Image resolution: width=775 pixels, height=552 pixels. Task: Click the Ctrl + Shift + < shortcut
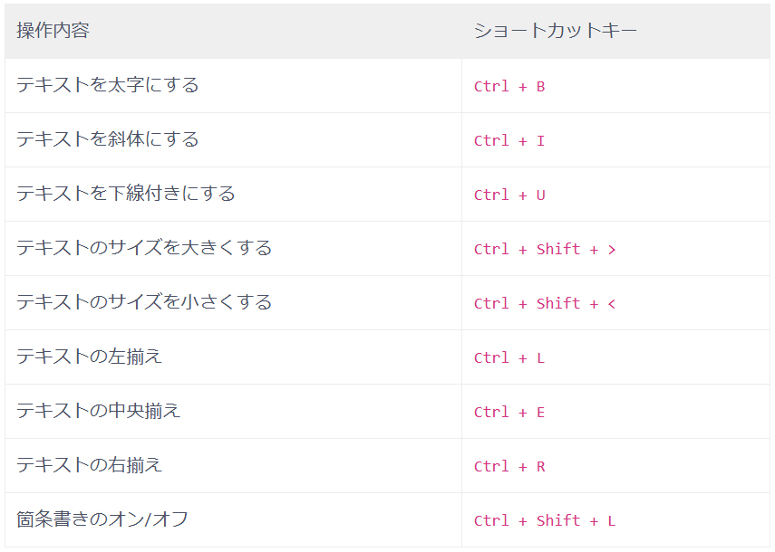coord(545,304)
